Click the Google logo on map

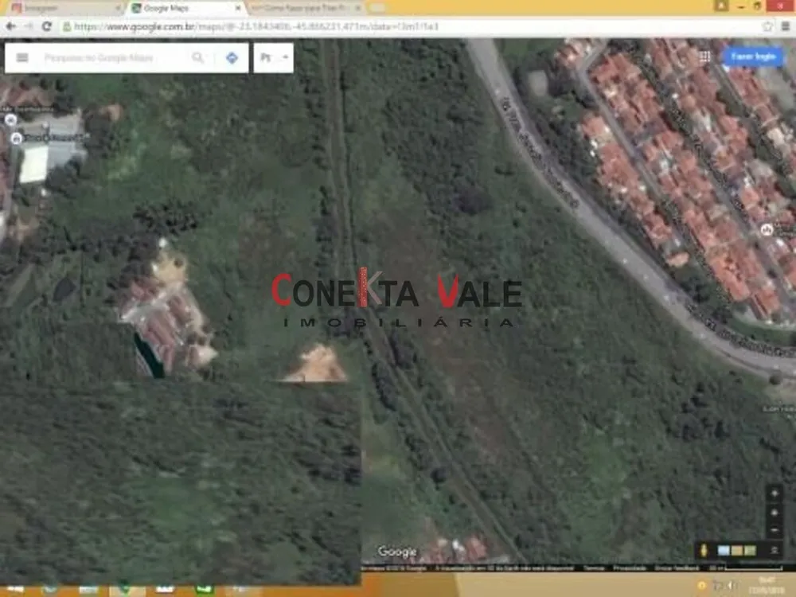point(397,552)
